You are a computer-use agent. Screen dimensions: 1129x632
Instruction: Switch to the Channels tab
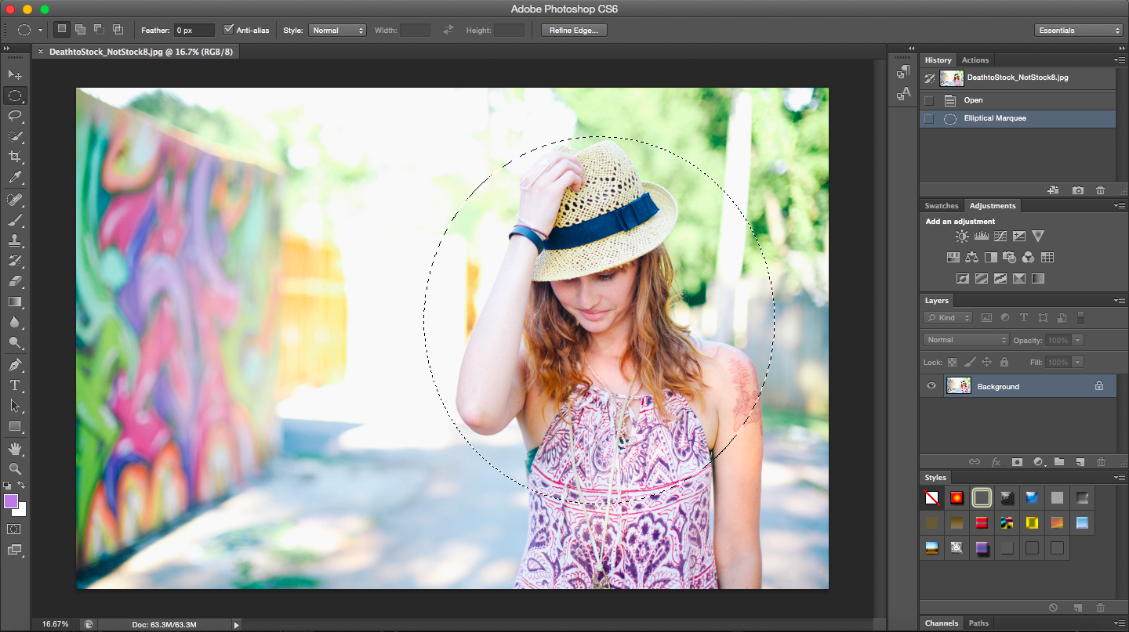click(x=941, y=623)
